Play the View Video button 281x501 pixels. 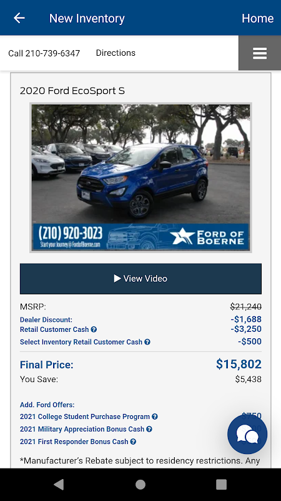140,279
